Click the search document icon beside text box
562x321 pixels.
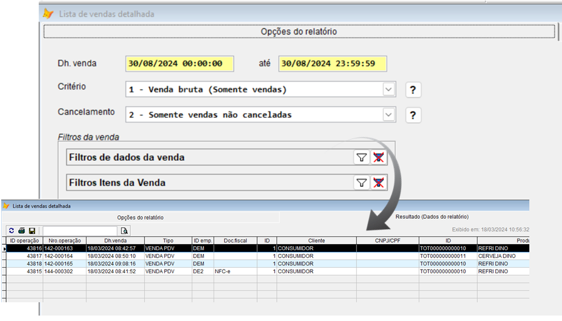pyautogui.click(x=124, y=231)
